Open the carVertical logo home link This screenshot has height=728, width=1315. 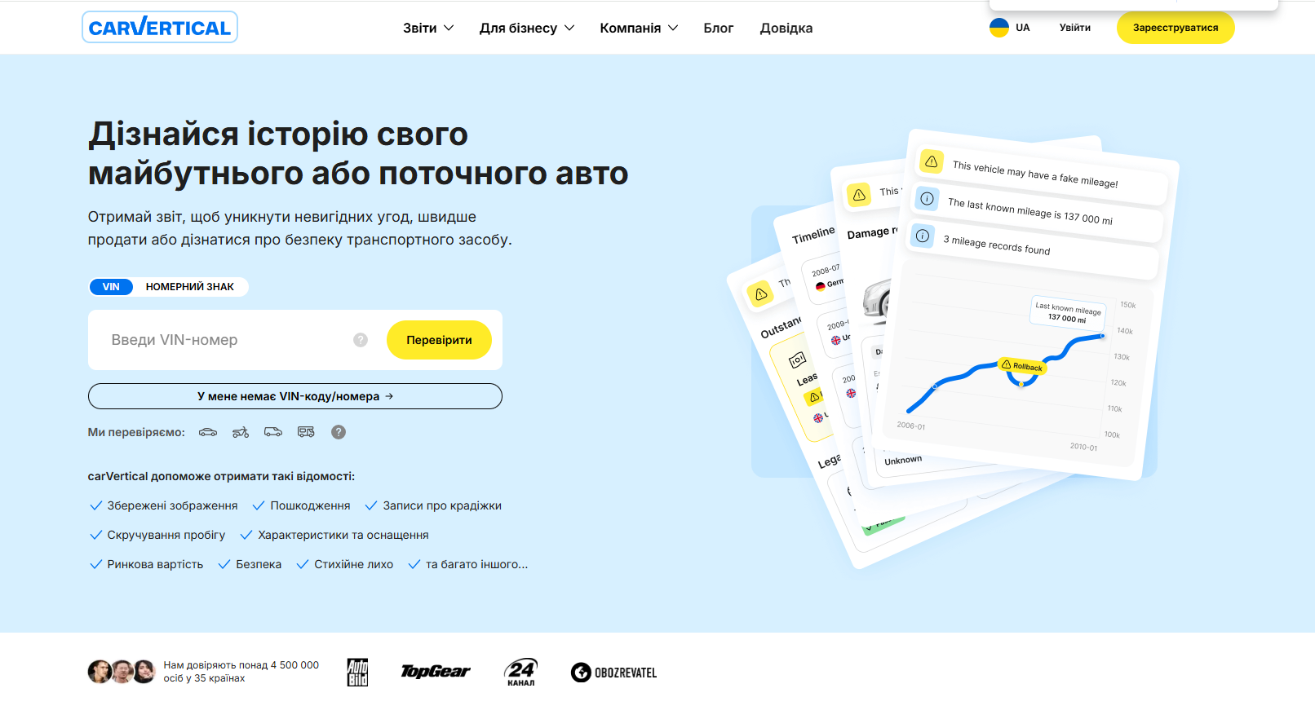tap(160, 28)
